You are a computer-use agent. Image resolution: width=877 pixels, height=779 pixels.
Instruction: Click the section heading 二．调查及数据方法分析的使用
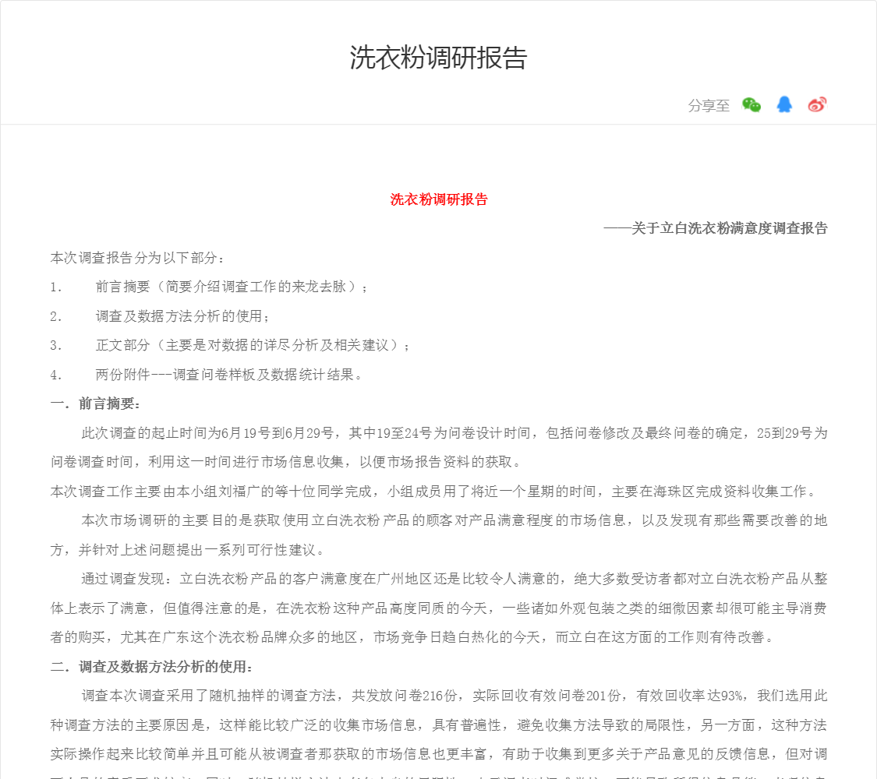coord(151,667)
